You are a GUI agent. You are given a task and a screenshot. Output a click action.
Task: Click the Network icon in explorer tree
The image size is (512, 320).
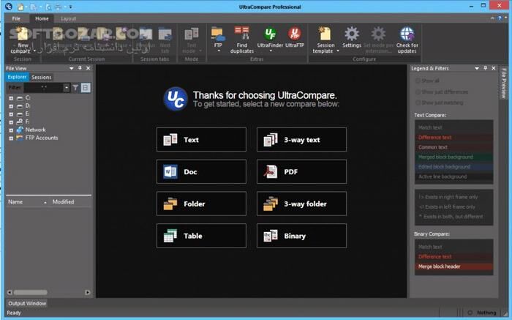pyautogui.click(x=20, y=130)
